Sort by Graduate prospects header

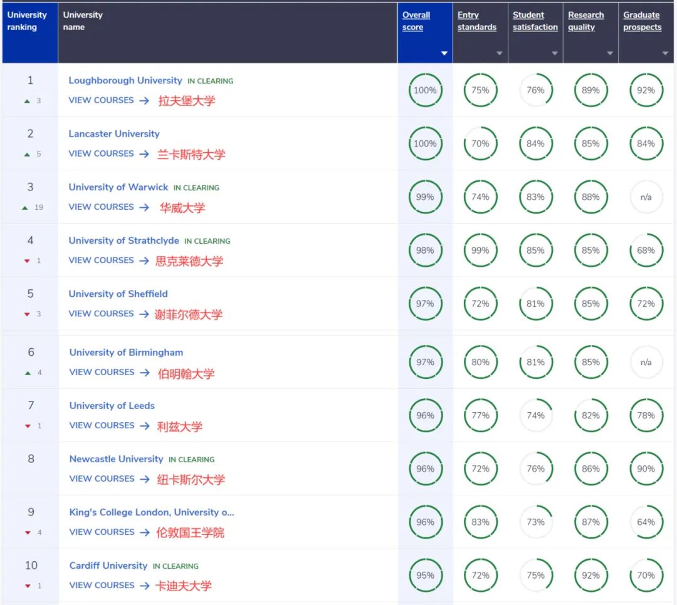tap(642, 21)
